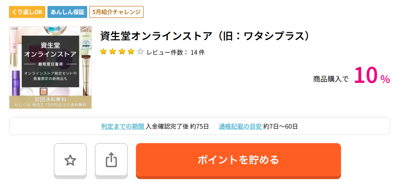403x185 pixels.
Task: Click the 資生堂オンラインストア banner thumbnail
Action: pyautogui.click(x=50, y=68)
